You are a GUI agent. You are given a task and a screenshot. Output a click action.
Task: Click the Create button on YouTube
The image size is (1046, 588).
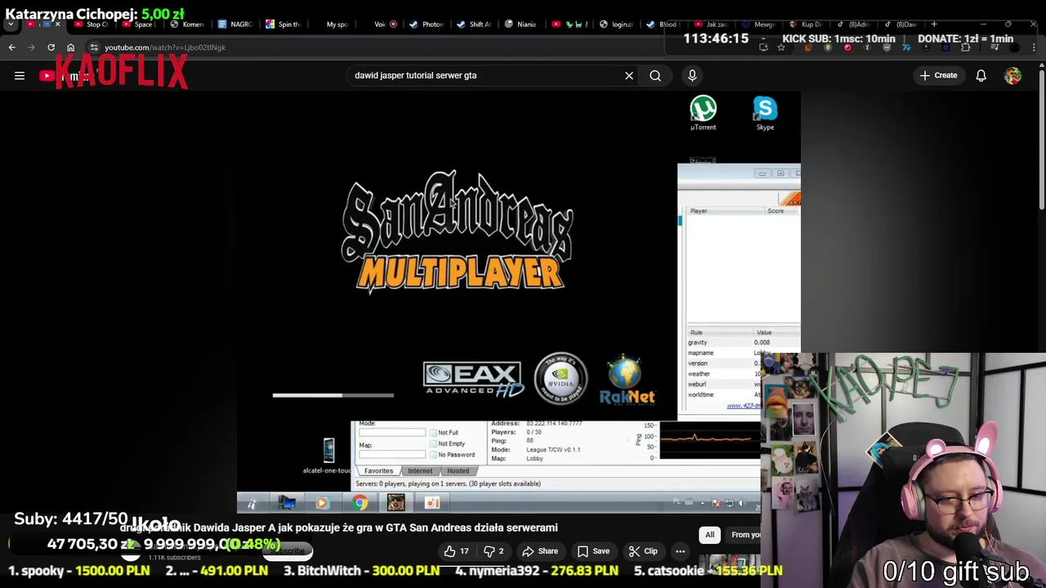pyautogui.click(x=938, y=76)
